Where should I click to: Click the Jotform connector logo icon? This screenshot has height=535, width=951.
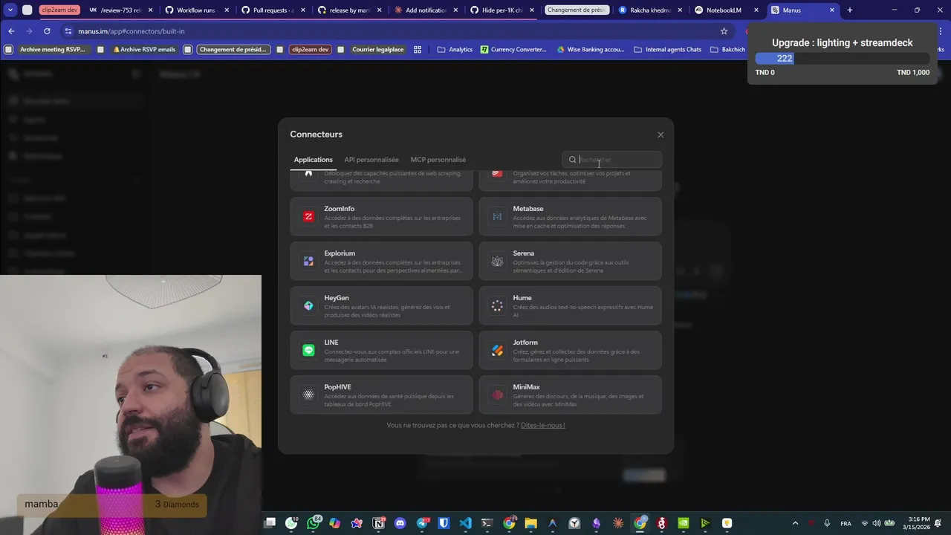497,351
